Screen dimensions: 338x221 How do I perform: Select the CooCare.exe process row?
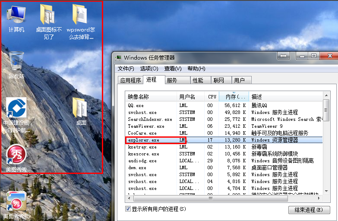tap(224, 133)
